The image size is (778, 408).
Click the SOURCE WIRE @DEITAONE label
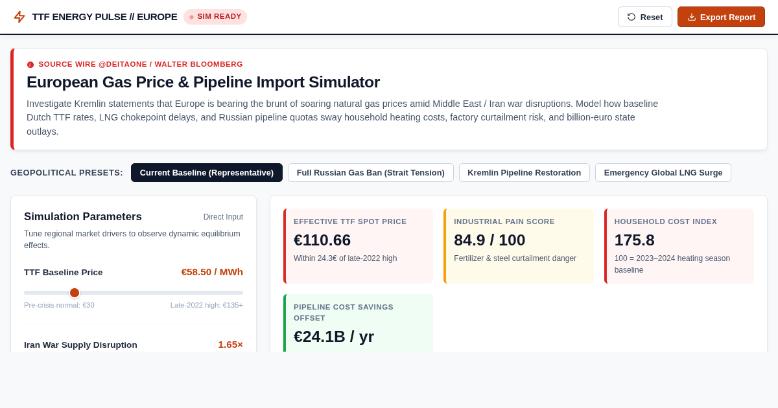click(x=141, y=65)
